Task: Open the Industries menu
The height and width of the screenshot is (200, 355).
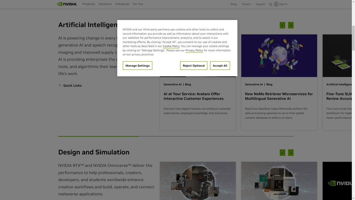Action: click(122, 4)
